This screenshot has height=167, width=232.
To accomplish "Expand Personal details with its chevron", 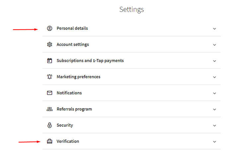I will tap(214, 29).
